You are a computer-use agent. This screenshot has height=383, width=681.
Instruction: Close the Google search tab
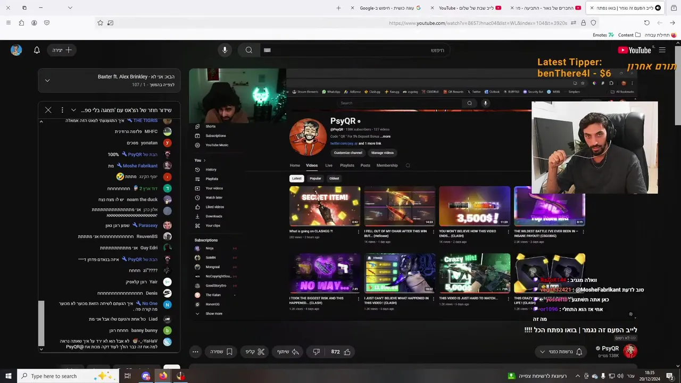[353, 8]
